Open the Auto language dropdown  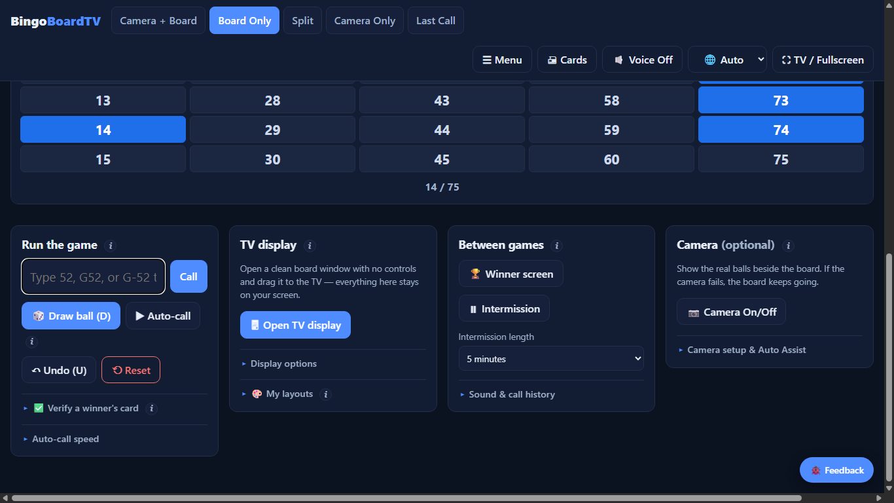tap(727, 60)
